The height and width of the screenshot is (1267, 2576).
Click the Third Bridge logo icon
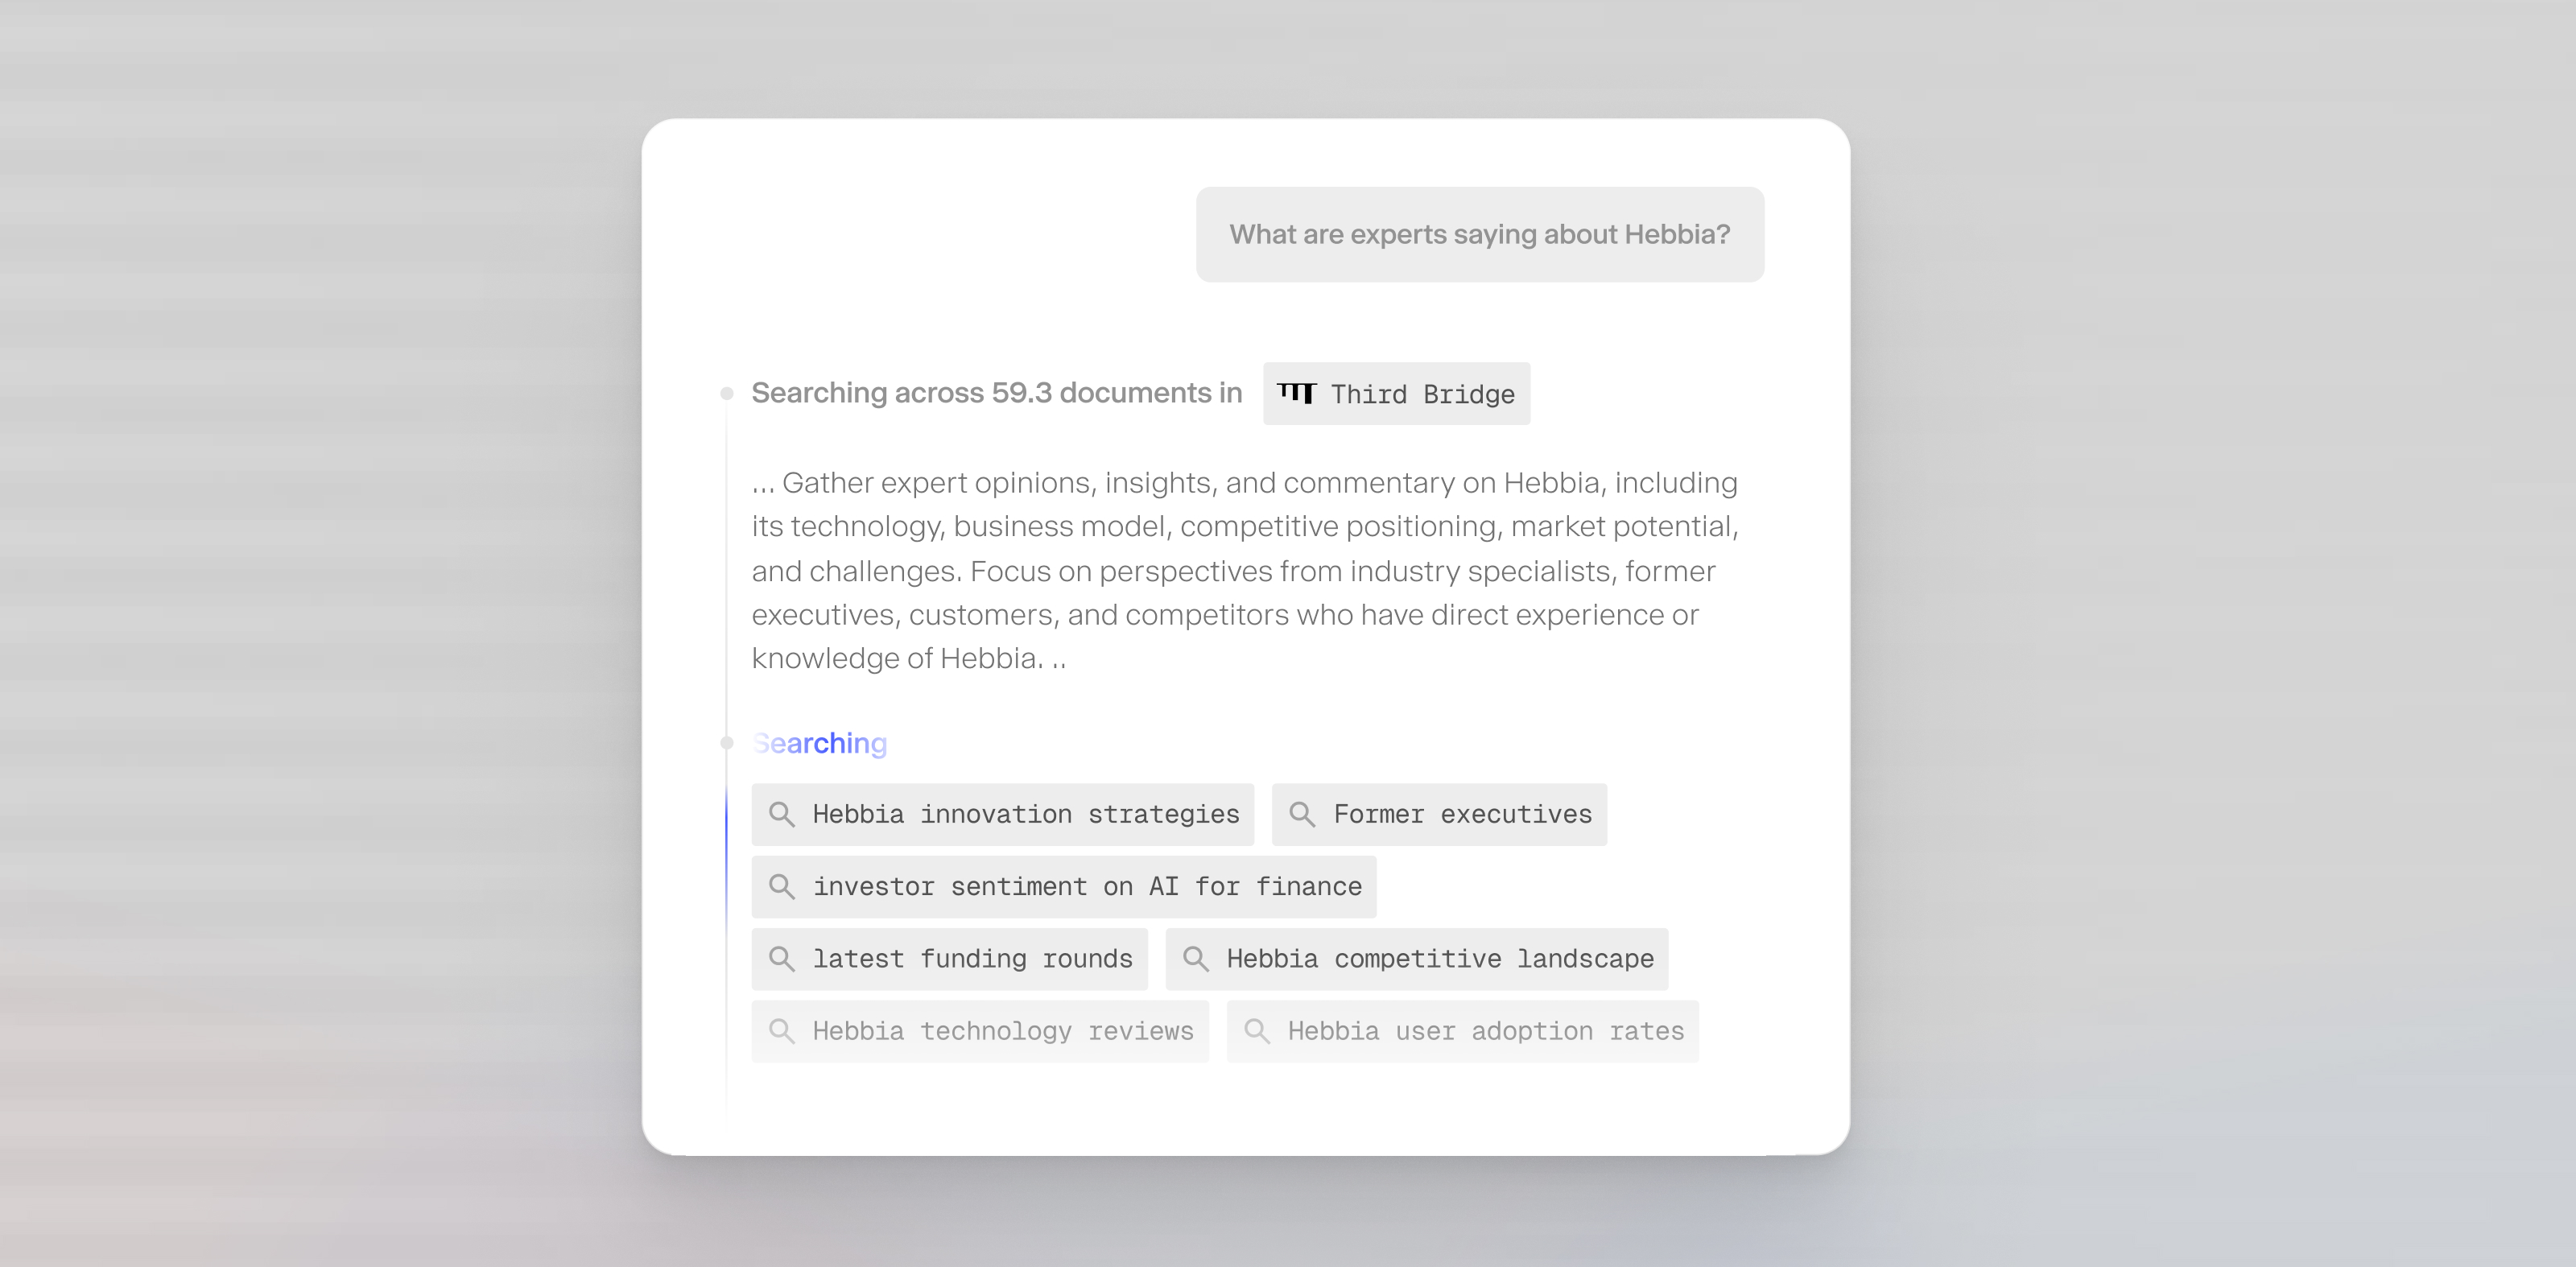pos(1298,393)
